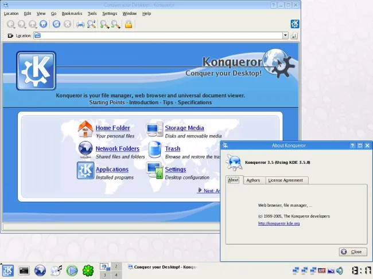Open the Help menu

[146, 14]
